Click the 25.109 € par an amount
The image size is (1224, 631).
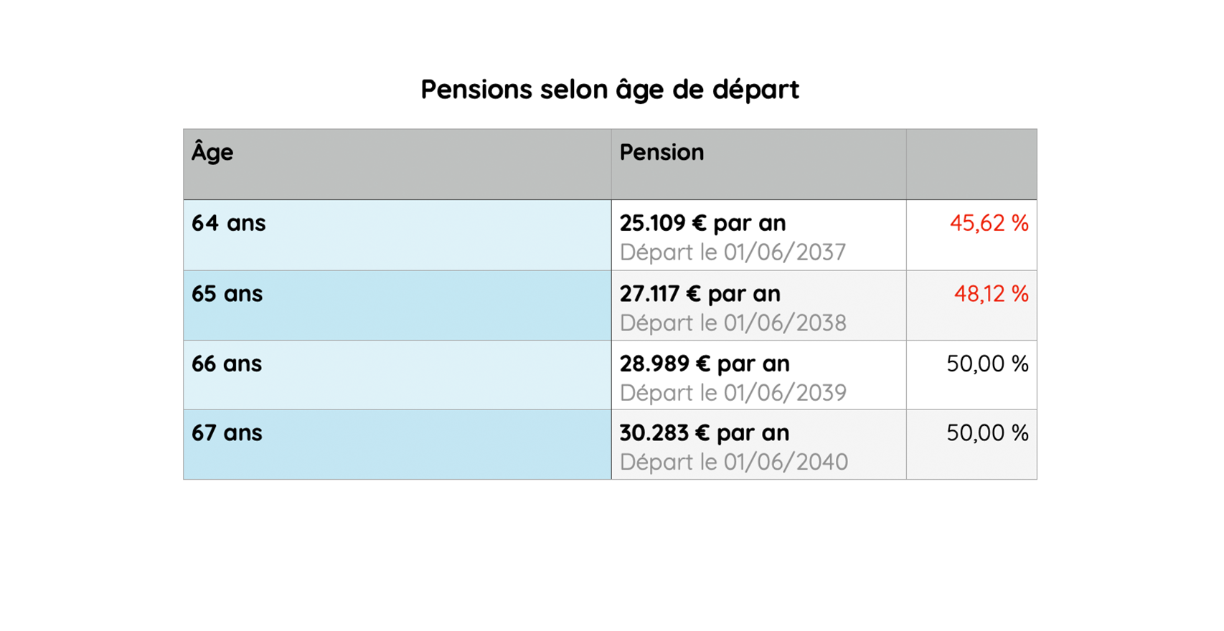tap(702, 224)
